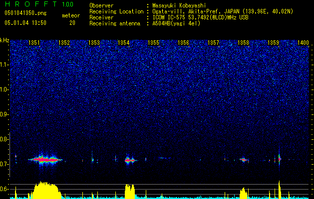Image resolution: width=314 pixels, height=199 pixels.
Task: Click the 1355 time marker
Action: click(154, 43)
